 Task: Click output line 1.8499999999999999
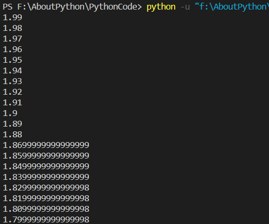[x=46, y=167]
